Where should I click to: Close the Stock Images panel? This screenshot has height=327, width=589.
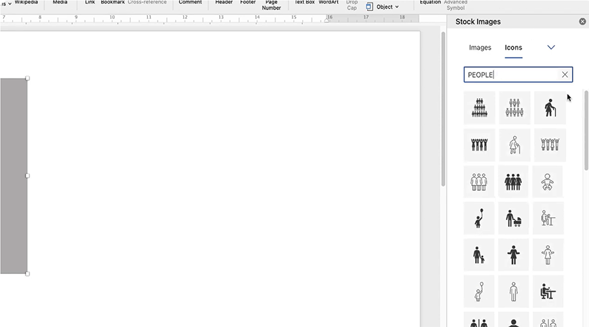pos(582,22)
